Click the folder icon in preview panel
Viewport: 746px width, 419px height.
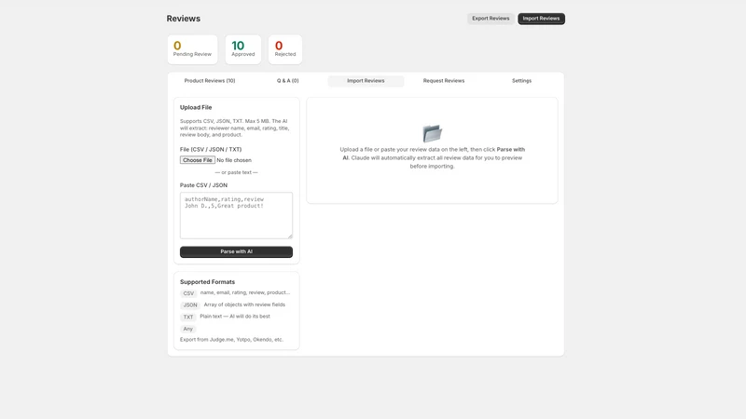click(x=432, y=133)
